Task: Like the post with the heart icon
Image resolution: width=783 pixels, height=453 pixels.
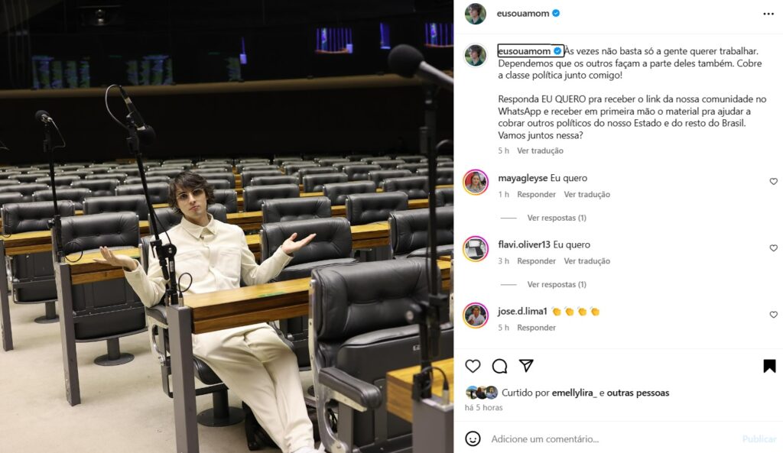Action: pyautogui.click(x=473, y=366)
